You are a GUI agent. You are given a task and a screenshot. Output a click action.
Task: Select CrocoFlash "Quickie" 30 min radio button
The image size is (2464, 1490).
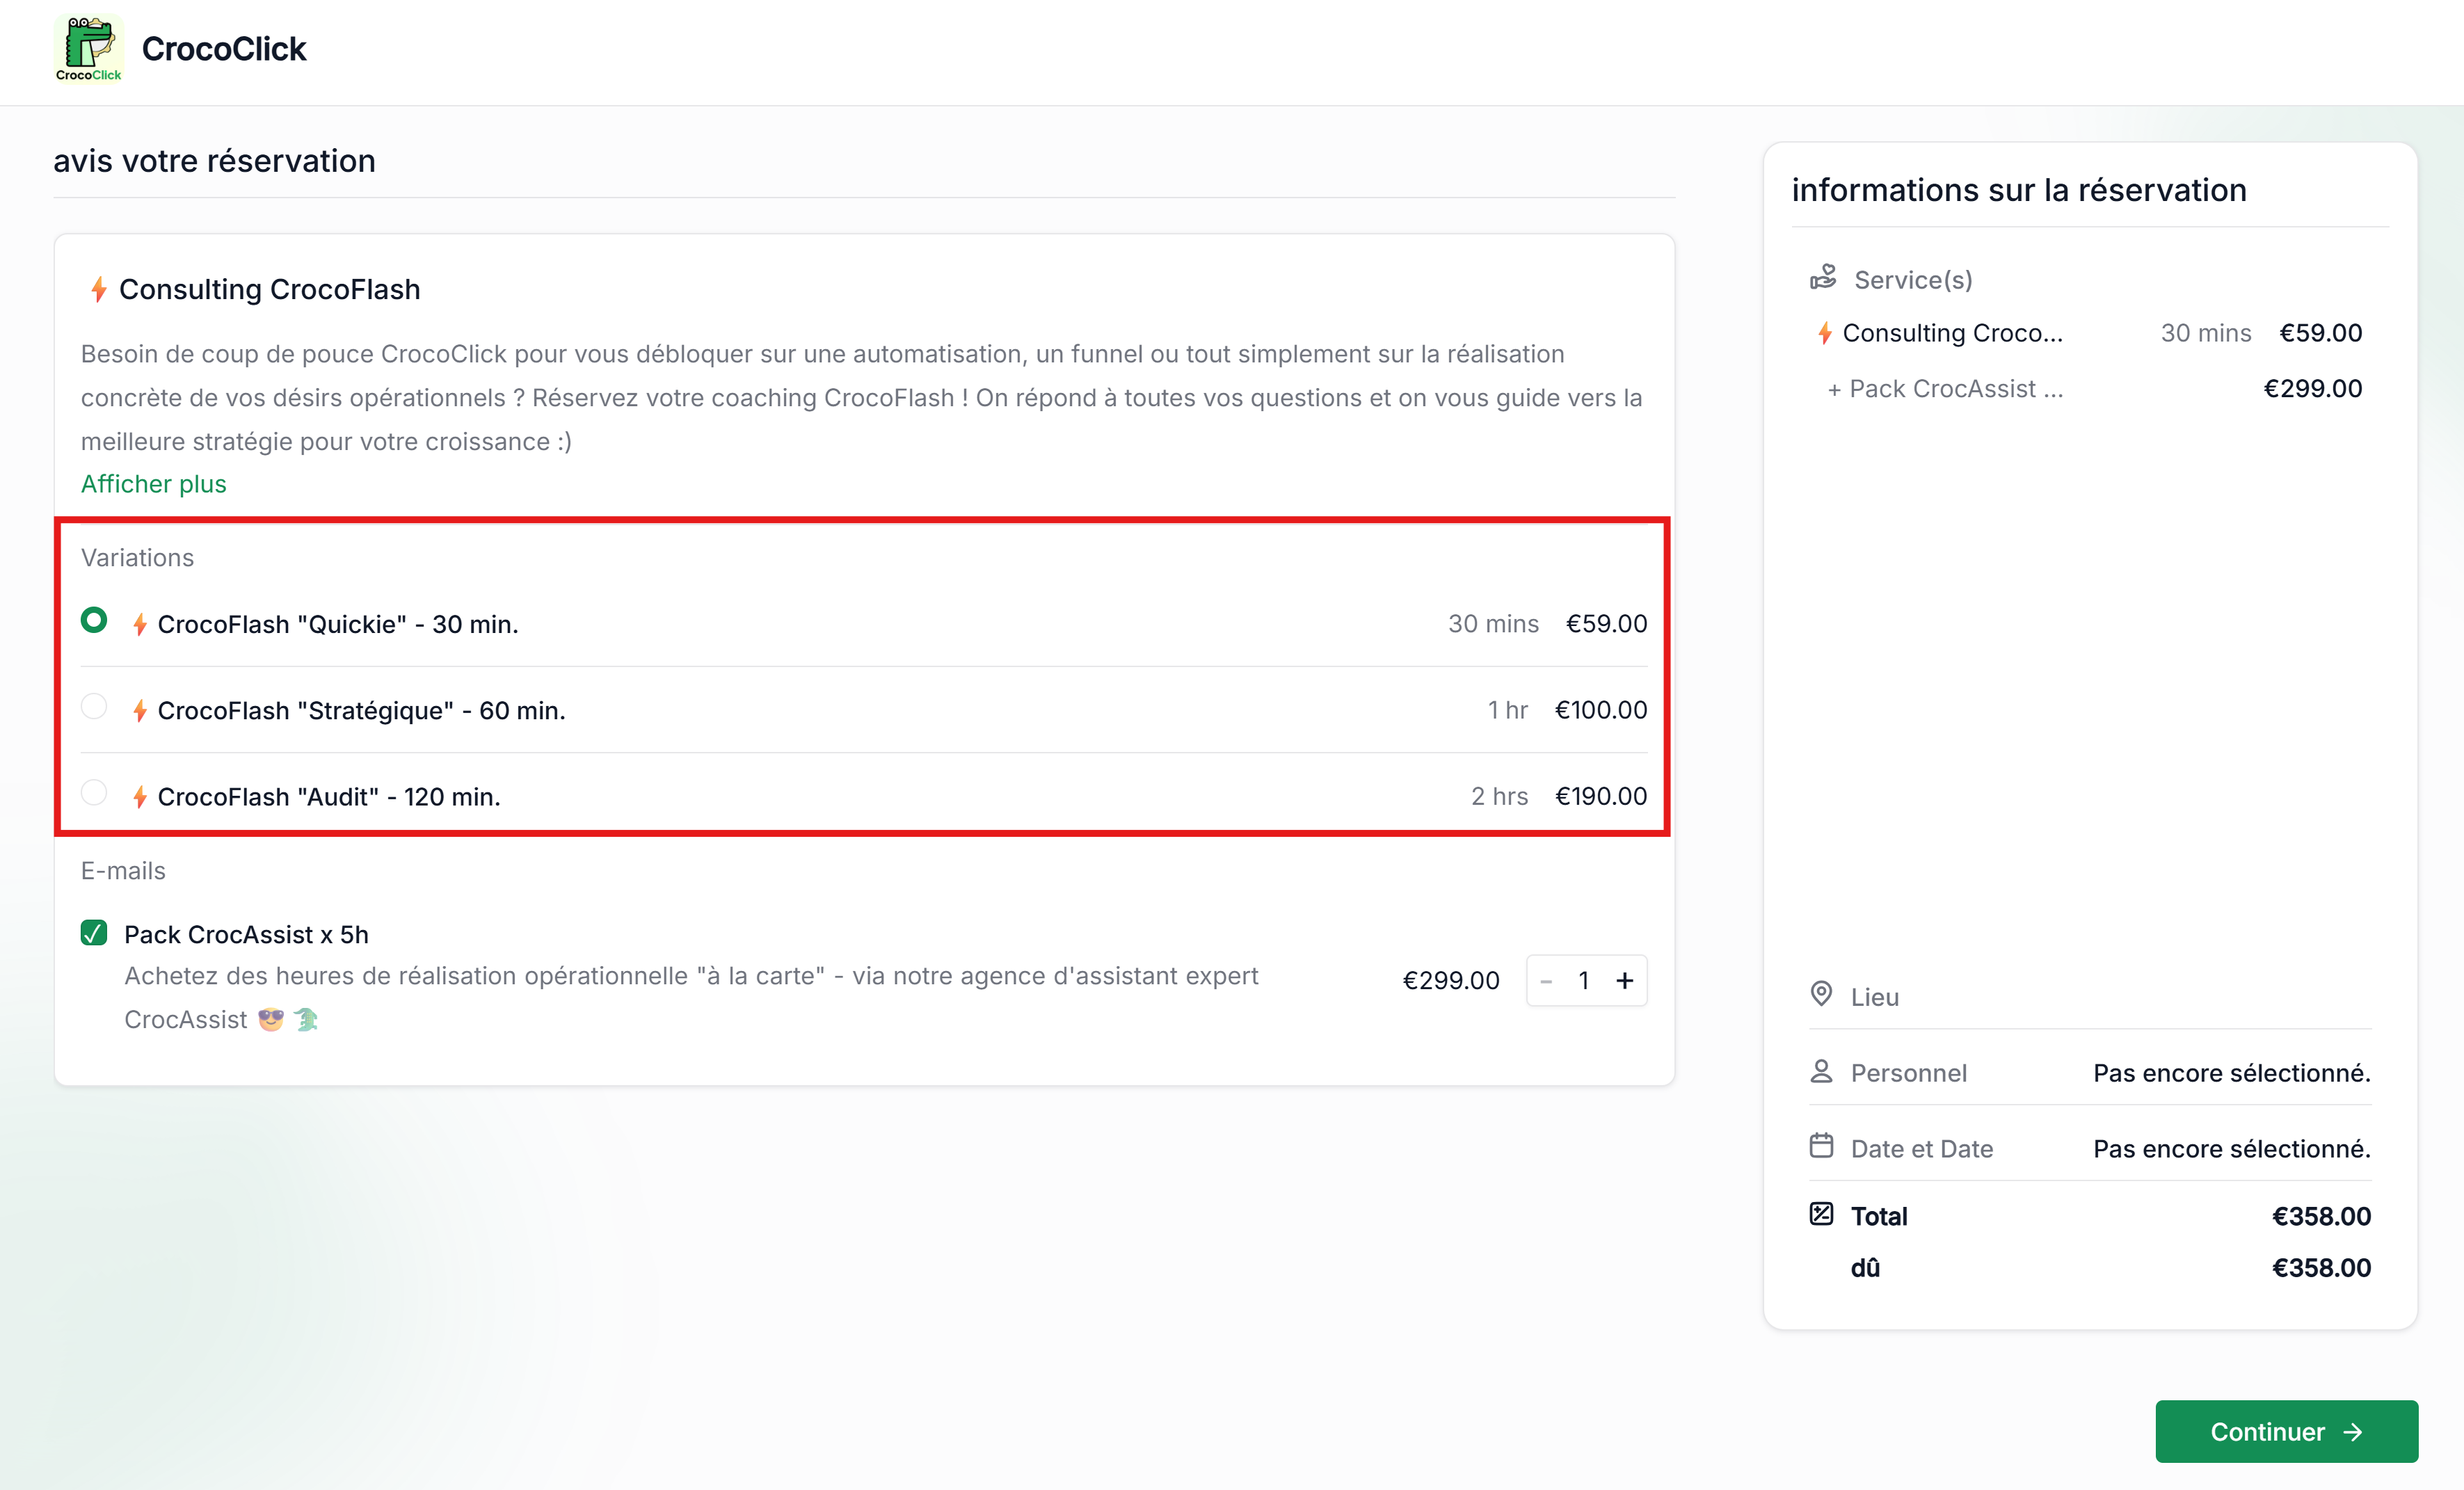(94, 621)
